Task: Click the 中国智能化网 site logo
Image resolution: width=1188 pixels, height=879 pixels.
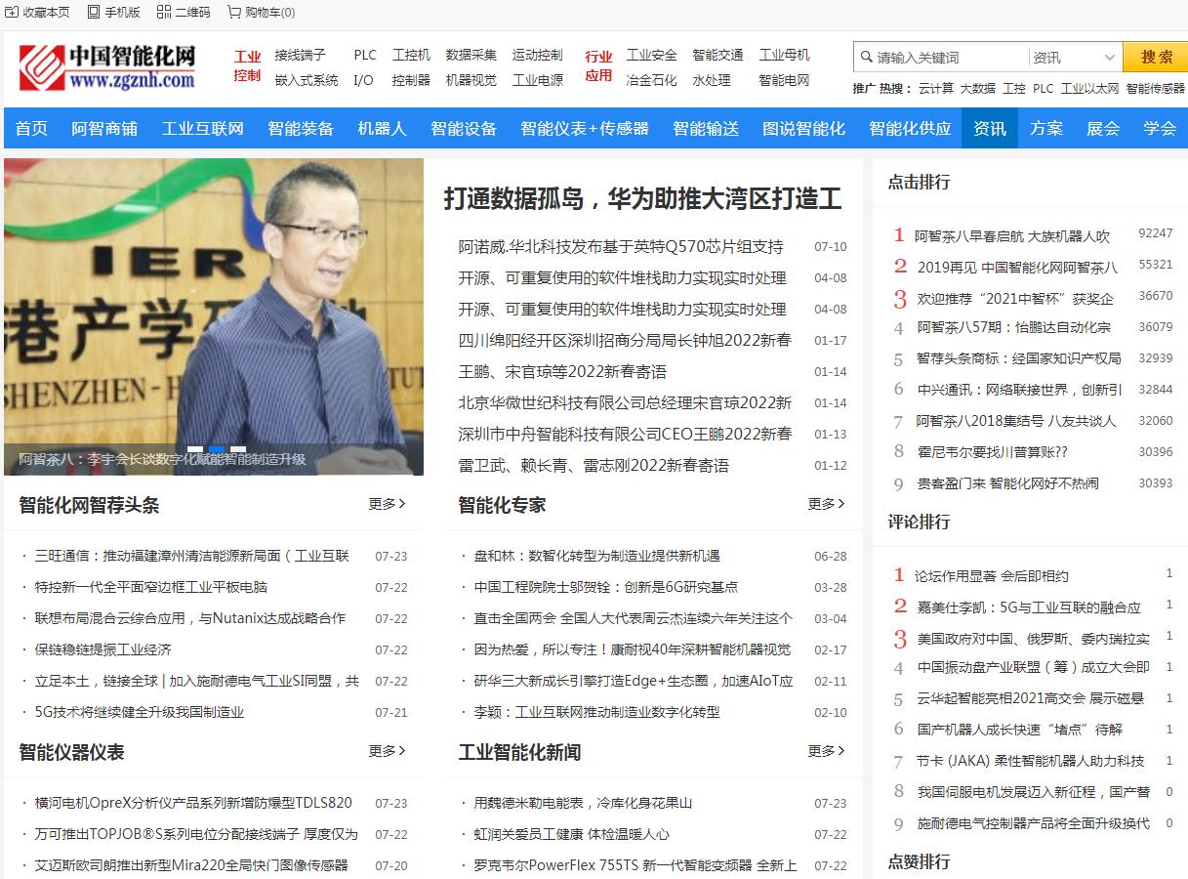Action: [x=107, y=68]
